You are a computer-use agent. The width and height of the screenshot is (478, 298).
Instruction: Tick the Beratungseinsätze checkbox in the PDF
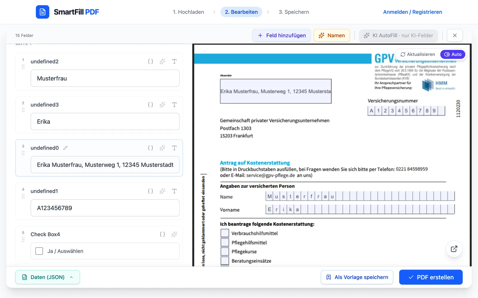(x=225, y=261)
